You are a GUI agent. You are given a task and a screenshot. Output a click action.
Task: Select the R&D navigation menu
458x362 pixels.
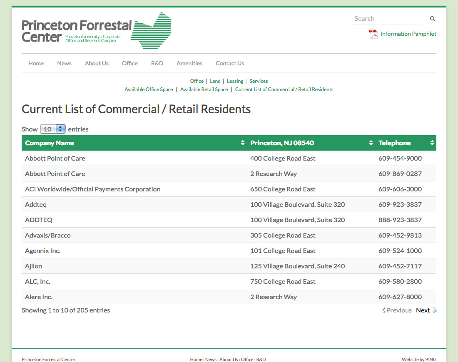coord(157,63)
